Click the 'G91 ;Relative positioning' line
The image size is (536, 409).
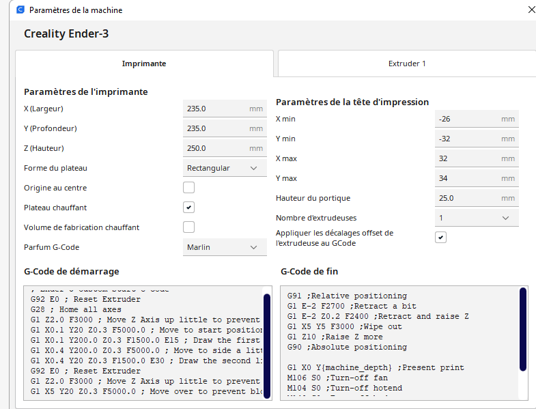[347, 296]
